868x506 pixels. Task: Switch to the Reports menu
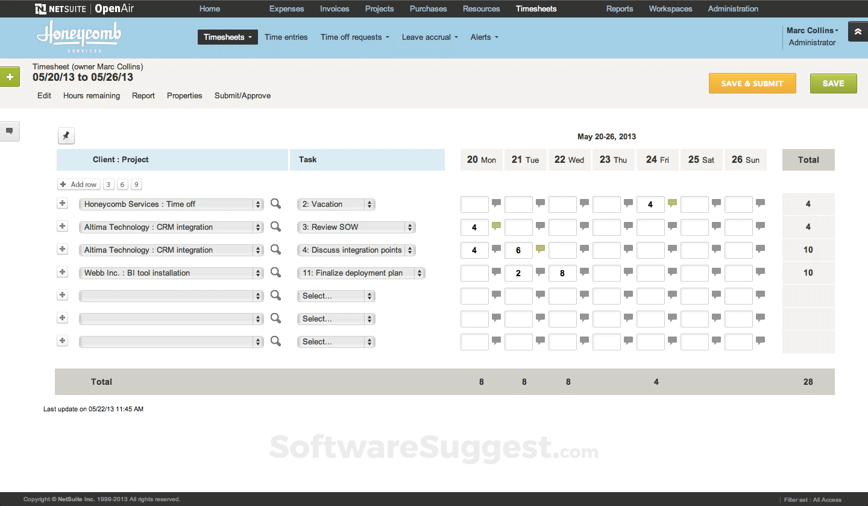[620, 8]
